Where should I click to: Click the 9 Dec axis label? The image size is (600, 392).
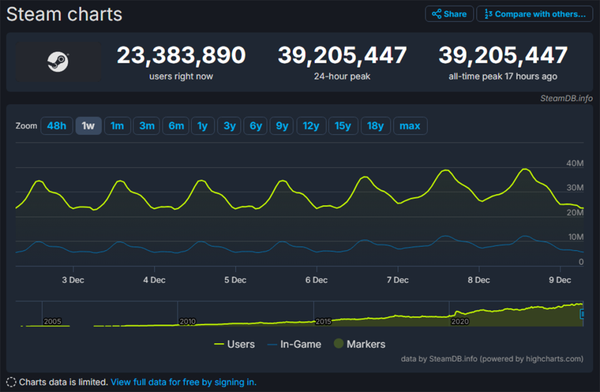[560, 280]
